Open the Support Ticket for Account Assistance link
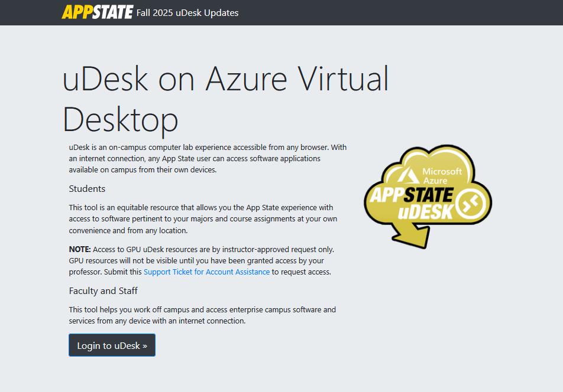The width and height of the screenshot is (563, 392). (x=206, y=272)
